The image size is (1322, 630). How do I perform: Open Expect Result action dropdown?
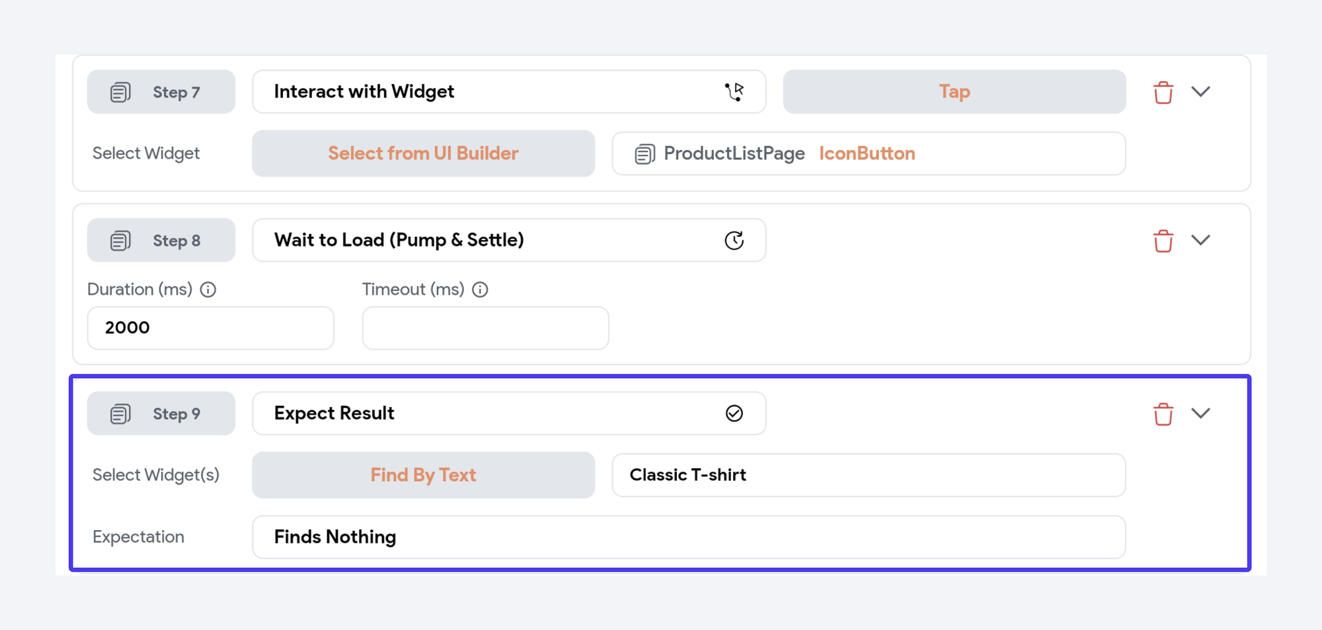click(508, 413)
